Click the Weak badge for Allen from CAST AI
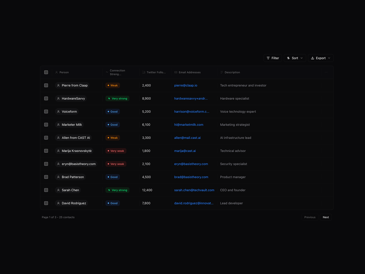The width and height of the screenshot is (365, 274). [113, 138]
